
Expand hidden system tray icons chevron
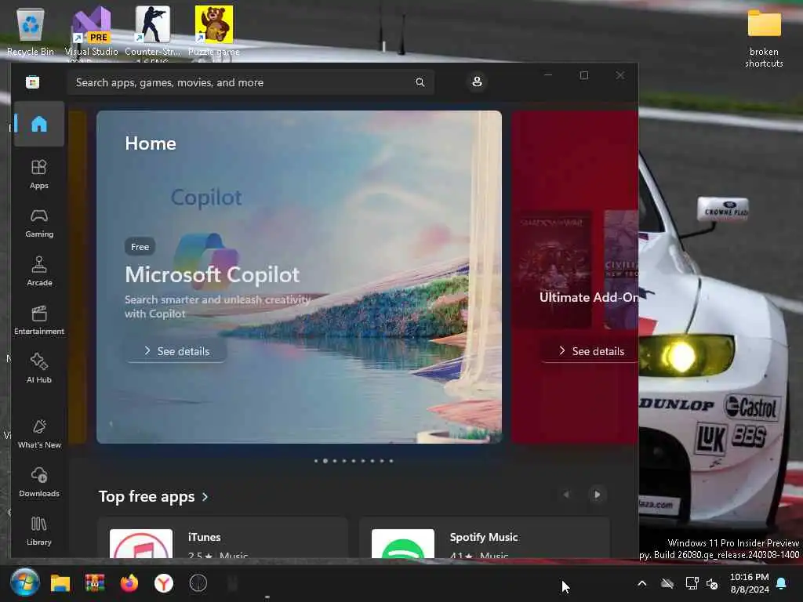coord(642,583)
